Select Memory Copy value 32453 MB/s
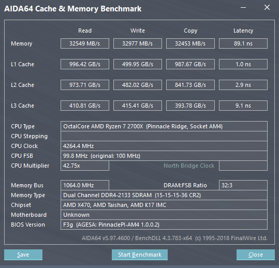Viewport: 279px width, 268px height. tap(190, 43)
